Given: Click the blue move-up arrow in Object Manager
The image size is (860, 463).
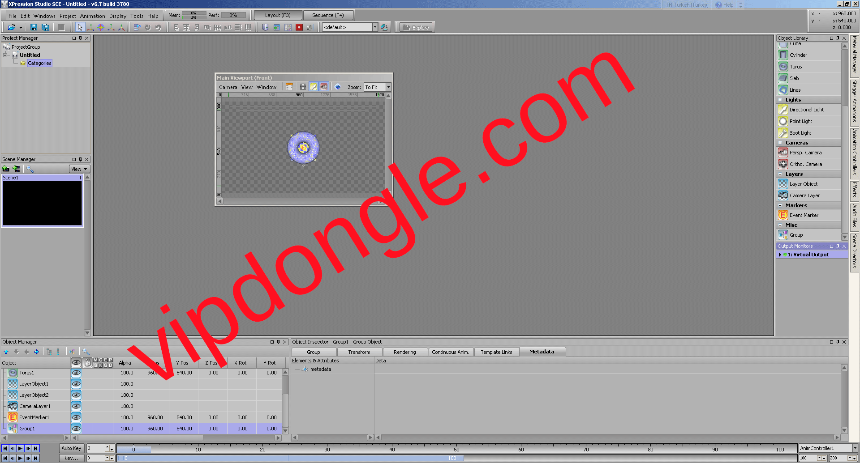Looking at the screenshot, I should click(x=6, y=352).
